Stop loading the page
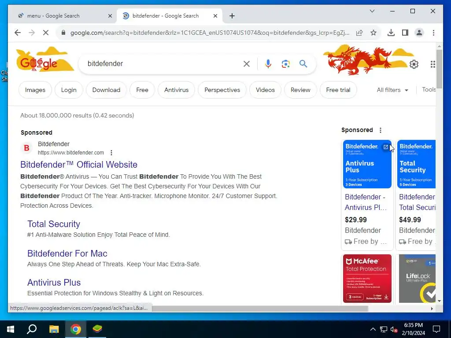 [x=46, y=33]
